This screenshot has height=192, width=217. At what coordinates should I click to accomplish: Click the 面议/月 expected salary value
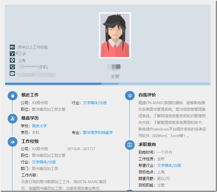(x=163, y=179)
